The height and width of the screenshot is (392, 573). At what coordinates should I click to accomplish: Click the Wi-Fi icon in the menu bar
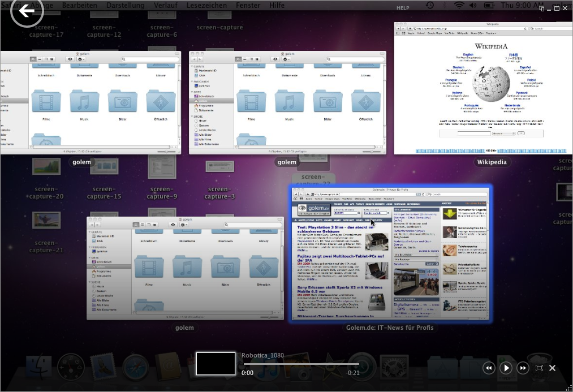[458, 6]
